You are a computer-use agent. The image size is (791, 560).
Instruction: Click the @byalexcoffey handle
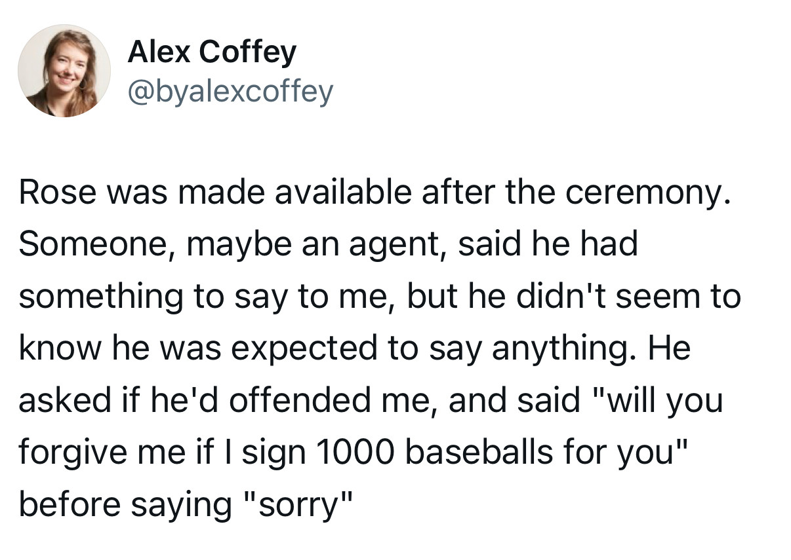point(230,91)
